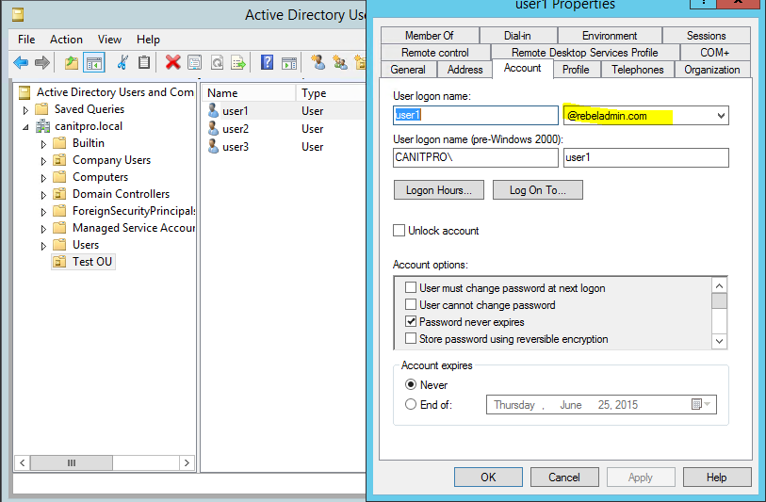Click the User logon name field
Screen dimensions: 766x502
[475, 115]
